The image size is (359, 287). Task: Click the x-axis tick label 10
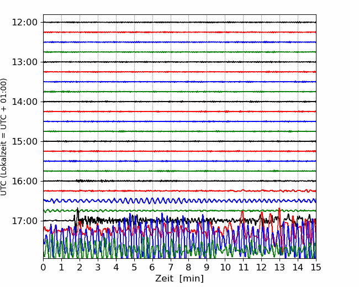click(x=225, y=267)
